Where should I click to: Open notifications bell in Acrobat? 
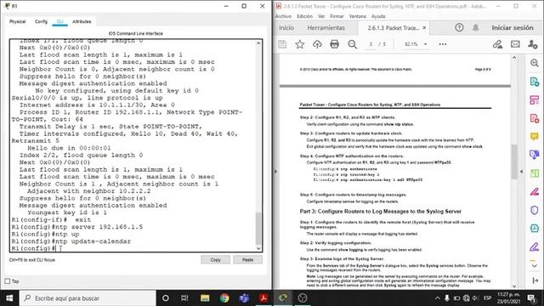tap(476, 27)
